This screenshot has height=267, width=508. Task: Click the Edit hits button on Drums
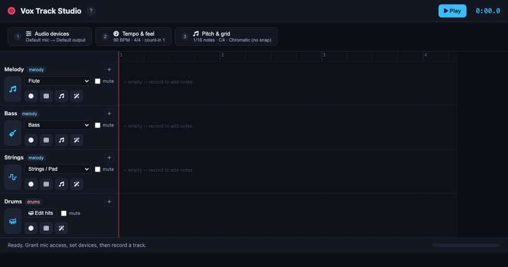[x=41, y=213]
